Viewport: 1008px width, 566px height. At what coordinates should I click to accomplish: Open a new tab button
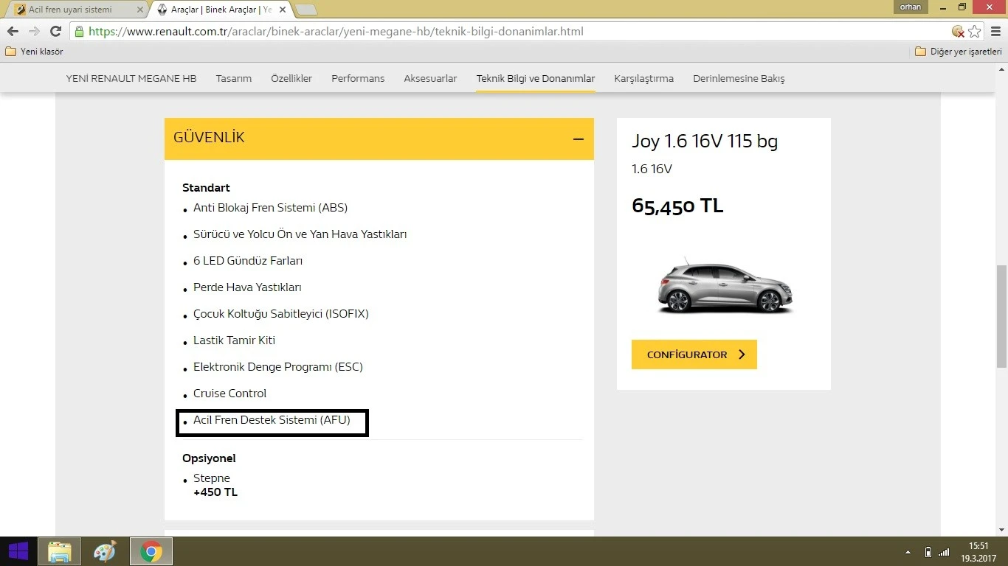305,10
